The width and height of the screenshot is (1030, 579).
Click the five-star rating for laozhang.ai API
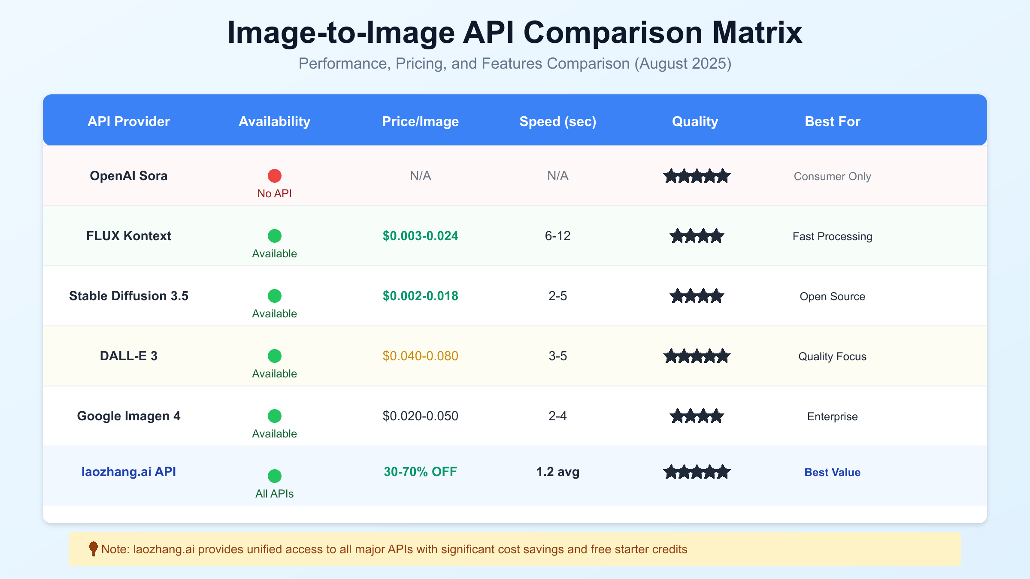tap(697, 472)
